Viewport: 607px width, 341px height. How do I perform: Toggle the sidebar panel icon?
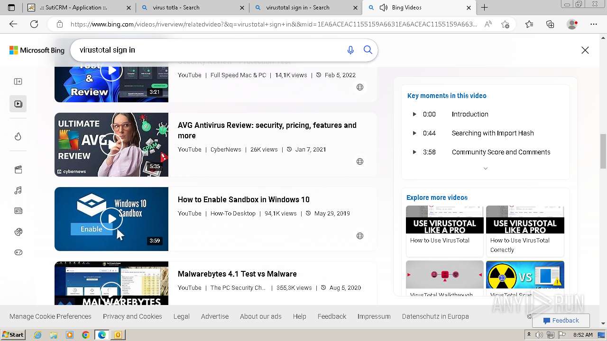[x=18, y=81]
